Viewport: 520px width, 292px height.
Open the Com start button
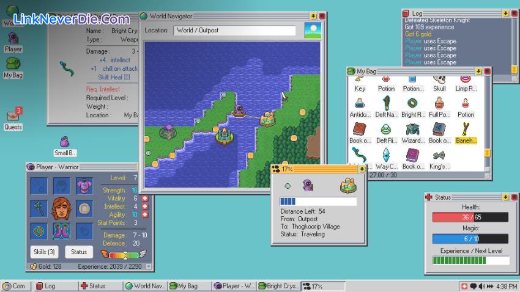(15, 286)
